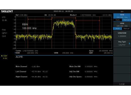The image size is (131, 95).
Task: Select the Span 20.000000 MHz value
Action: pos(106,51)
